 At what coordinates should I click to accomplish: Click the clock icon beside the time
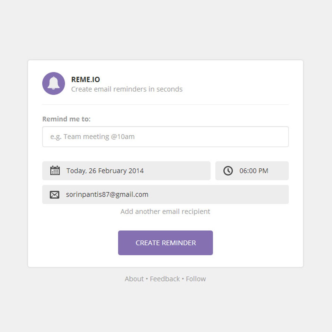pos(228,171)
